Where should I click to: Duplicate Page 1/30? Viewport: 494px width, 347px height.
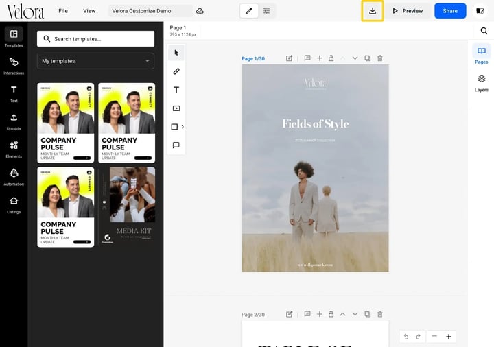[x=367, y=58]
